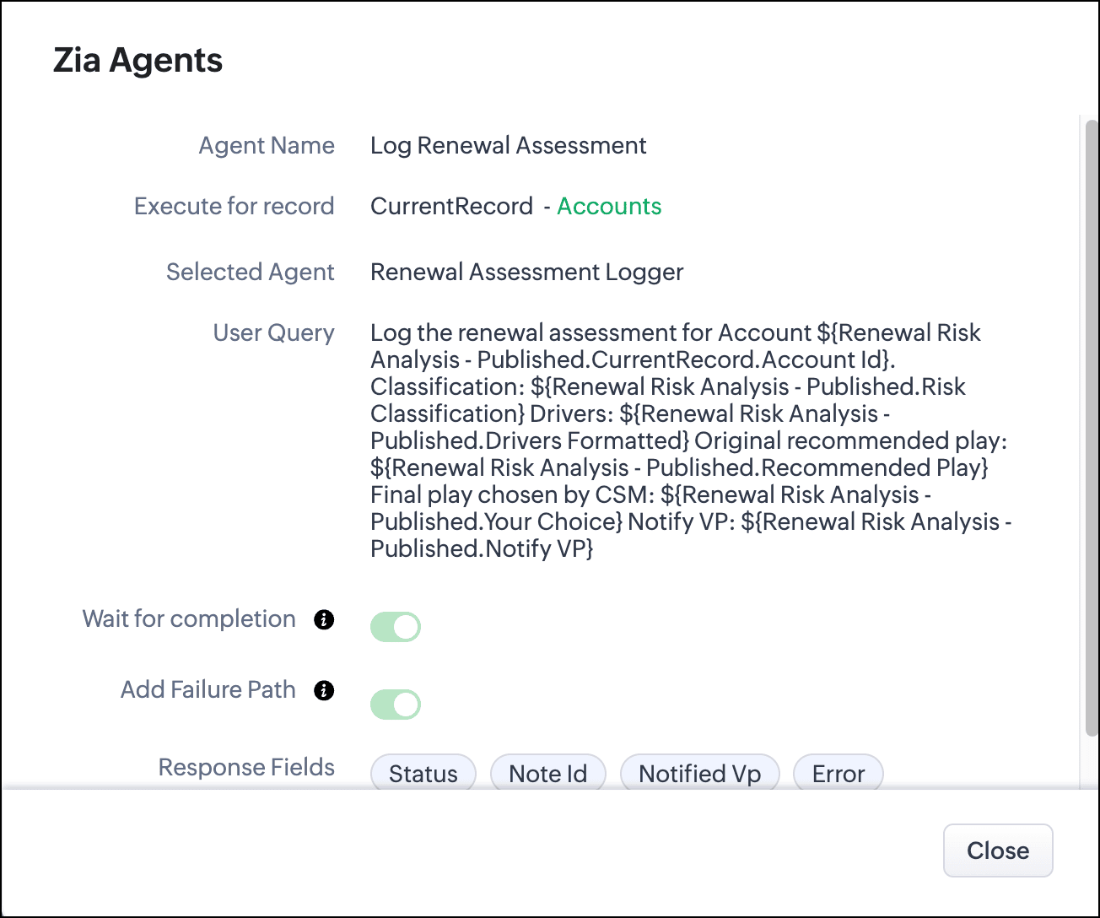
Task: Click the Response Fields label
Action: (247, 767)
